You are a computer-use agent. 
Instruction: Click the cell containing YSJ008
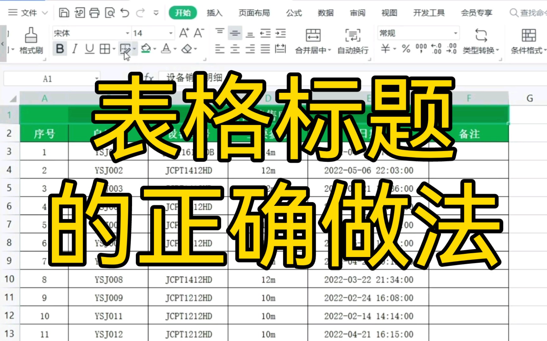pos(109,279)
